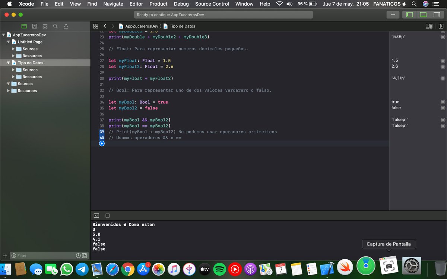Toggle the navigator panel visibility
Viewport: 447px width, 279px height.
(x=409, y=15)
